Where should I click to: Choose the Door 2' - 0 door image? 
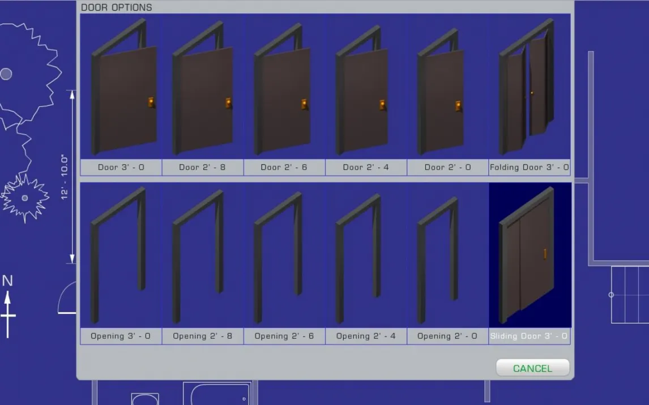[447, 87]
